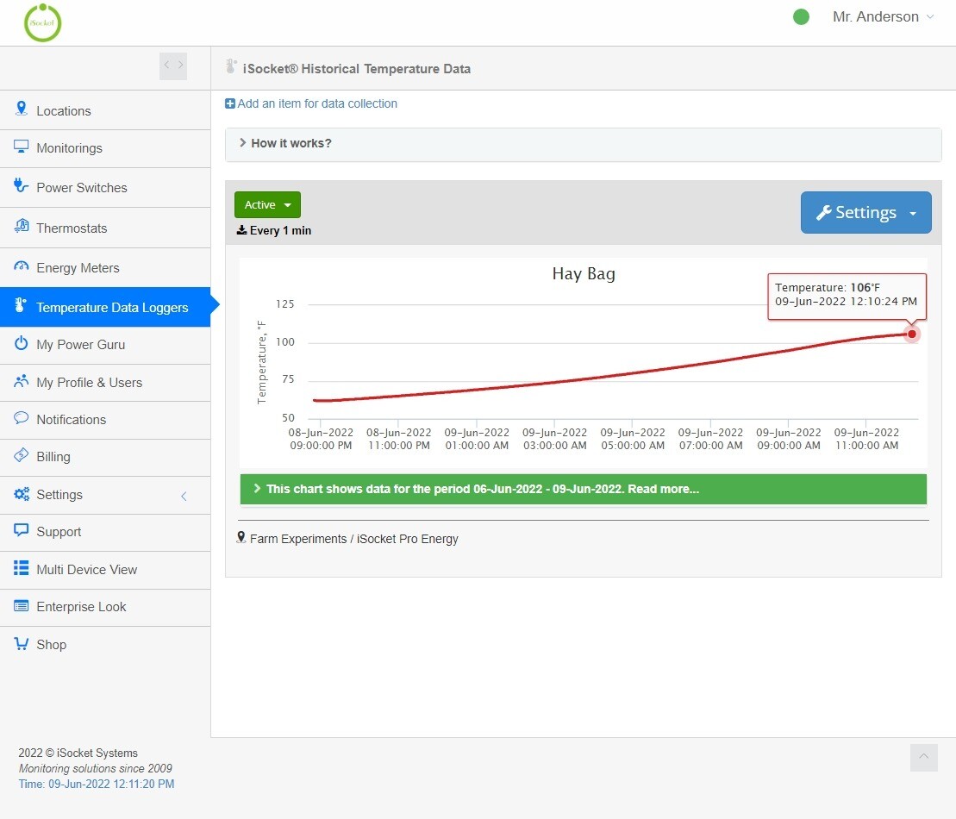Open the Notifications page
956x819 pixels.
click(105, 420)
